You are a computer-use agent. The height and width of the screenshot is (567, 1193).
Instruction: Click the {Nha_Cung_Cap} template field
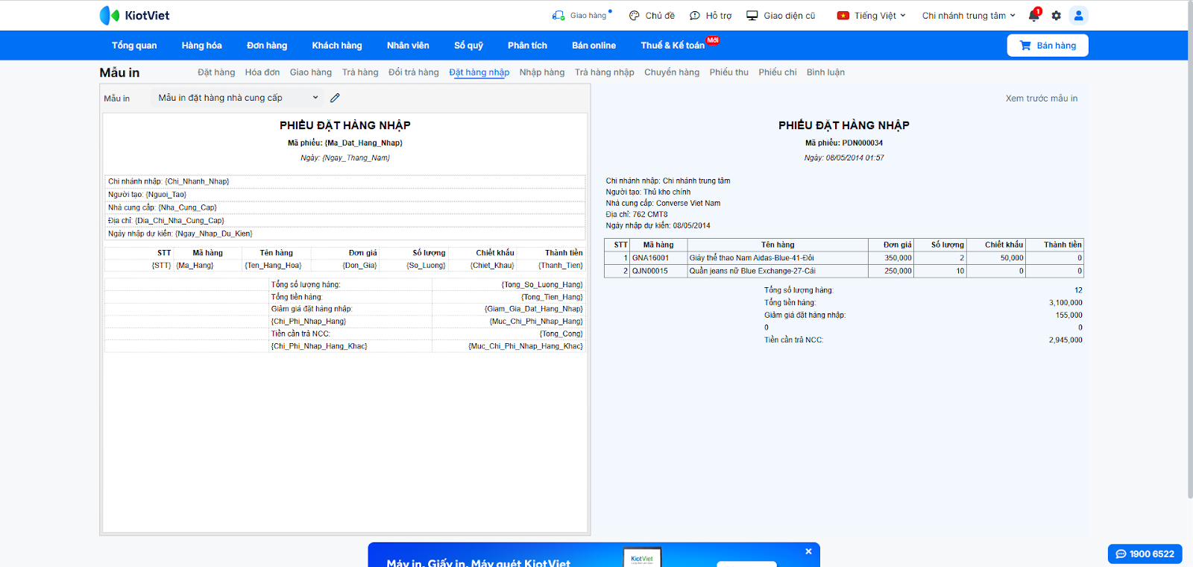point(187,207)
